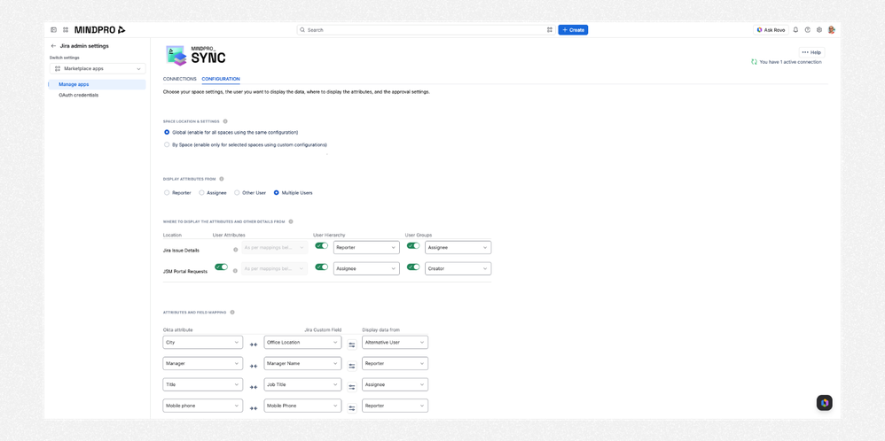Open the Job Title custom field dropdown
The width and height of the screenshot is (885, 441).
click(303, 384)
